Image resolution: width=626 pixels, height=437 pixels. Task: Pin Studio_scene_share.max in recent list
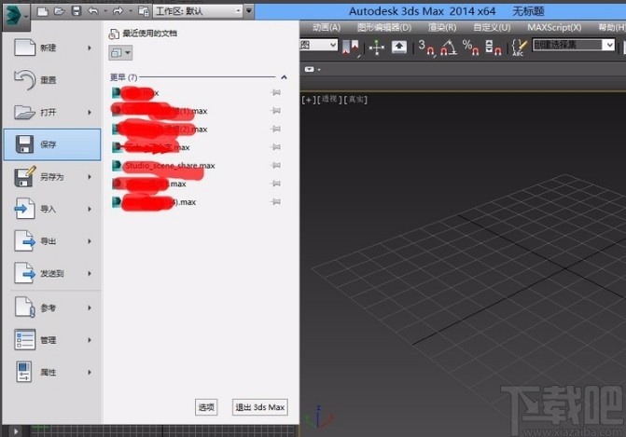[276, 166]
